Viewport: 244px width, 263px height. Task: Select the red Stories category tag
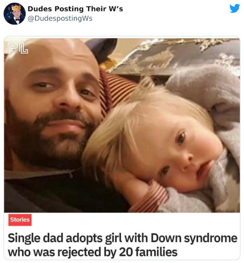tap(20, 220)
